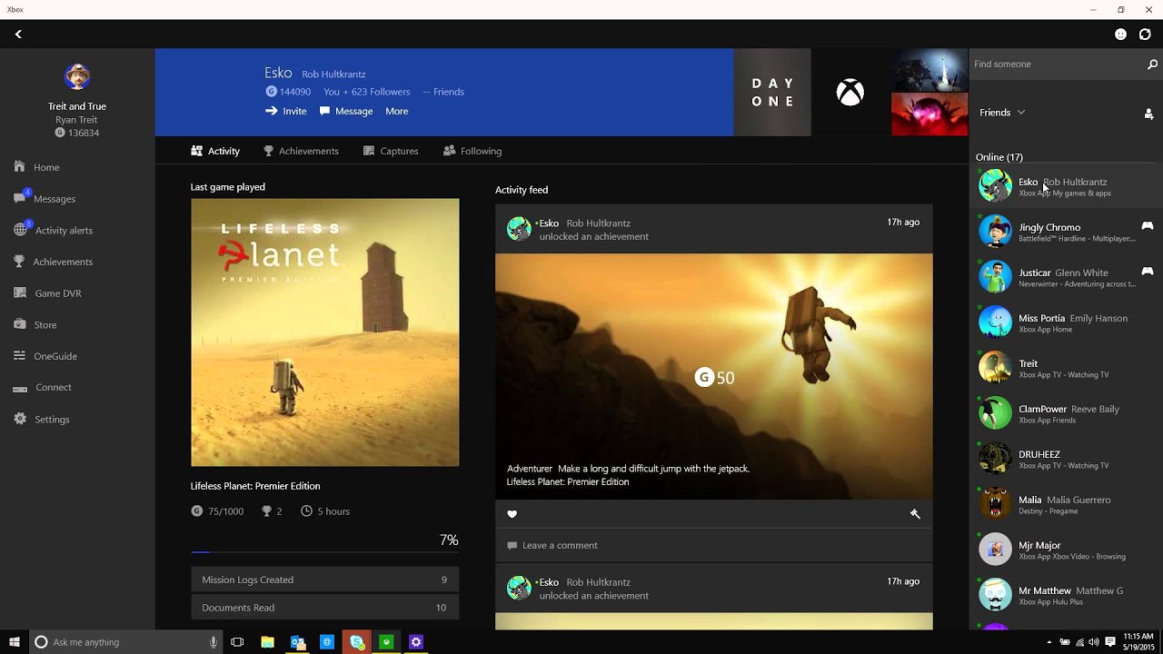Image resolution: width=1163 pixels, height=654 pixels.
Task: Click Treit and True profile avatar
Action: click(77, 77)
